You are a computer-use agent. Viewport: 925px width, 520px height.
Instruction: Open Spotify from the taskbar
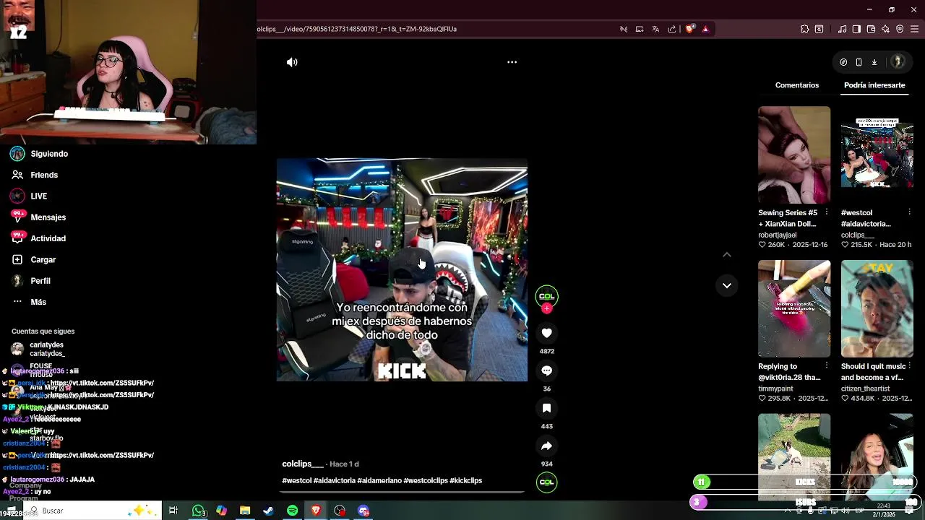[292, 511]
